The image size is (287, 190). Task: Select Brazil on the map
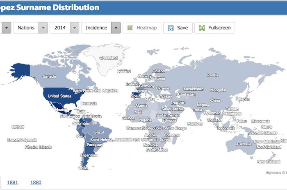point(99,132)
